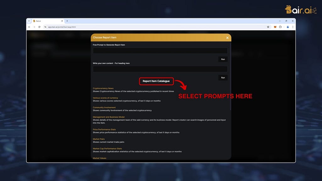The width and height of the screenshot is (322, 181).
Task: Choose the Community Involvement report item
Action: [x=104, y=107]
